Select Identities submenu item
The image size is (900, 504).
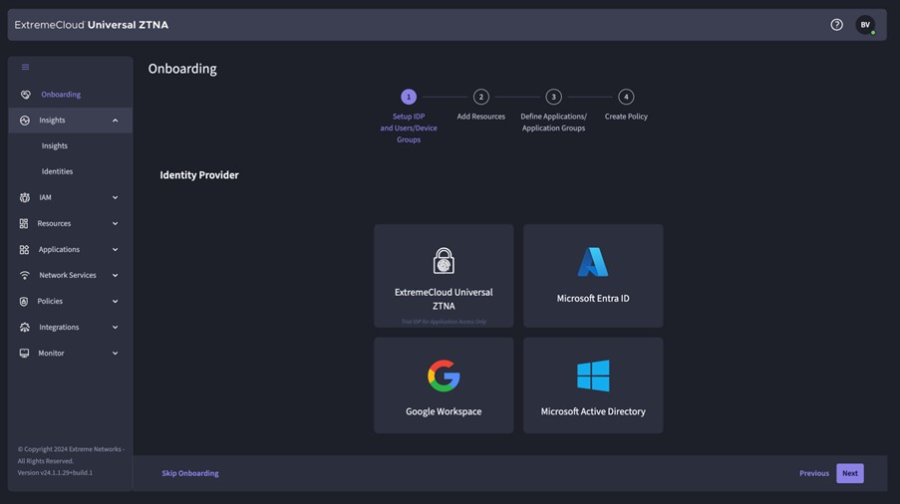[x=57, y=172]
